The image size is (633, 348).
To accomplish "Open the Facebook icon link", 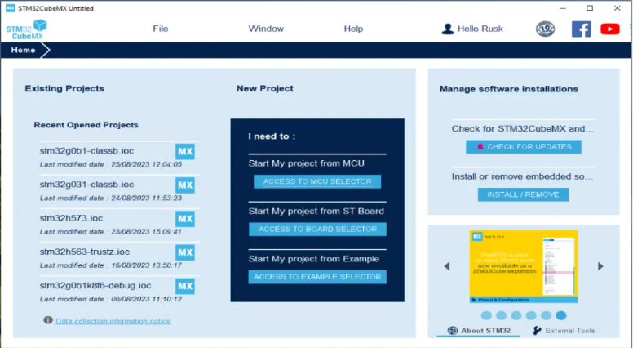I will 582,29.
